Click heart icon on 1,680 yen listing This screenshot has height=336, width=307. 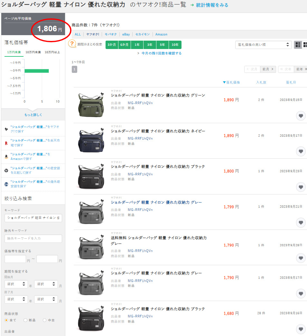click(301, 329)
